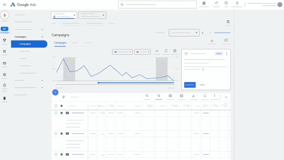284x160 pixels.
Task: Select the highlighted Campaigns item in the side menu
Action: 29,44
